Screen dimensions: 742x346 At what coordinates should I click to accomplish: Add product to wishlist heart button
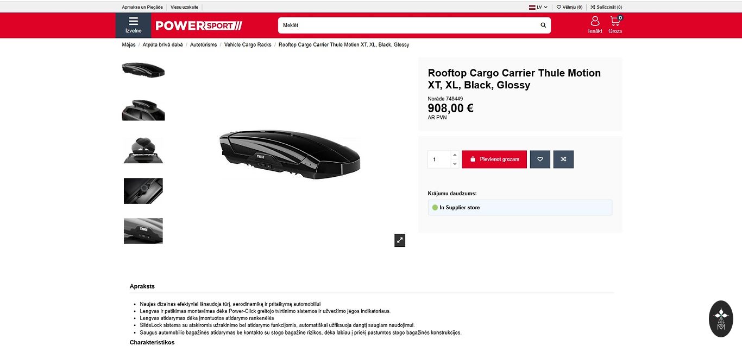tap(540, 159)
